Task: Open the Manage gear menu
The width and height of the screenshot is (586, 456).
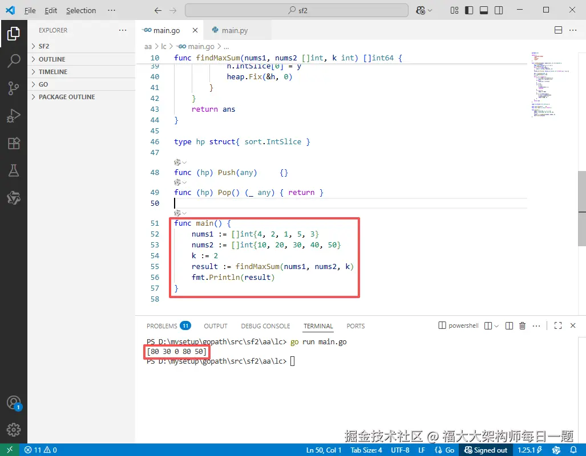Action: [x=14, y=429]
